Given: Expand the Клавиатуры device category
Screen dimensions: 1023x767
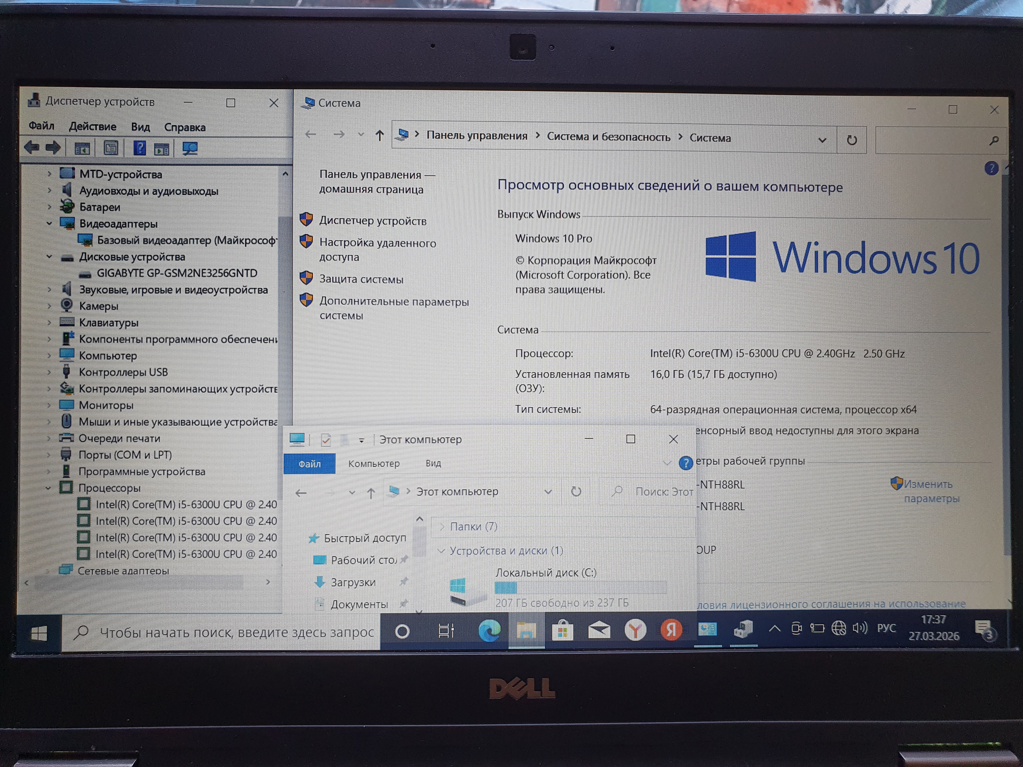Looking at the screenshot, I should pos(49,323).
